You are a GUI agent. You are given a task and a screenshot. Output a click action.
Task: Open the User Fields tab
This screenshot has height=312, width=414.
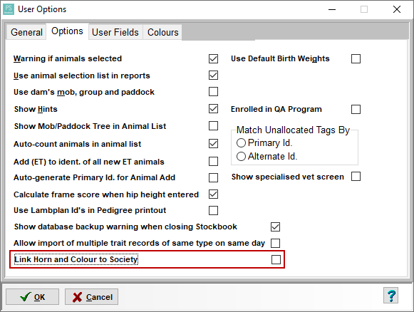(x=115, y=32)
